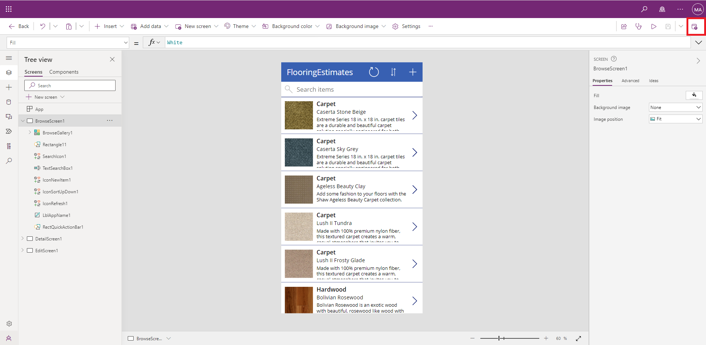Screen dimensions: 706x345
Task: Click the fit-to-window expand icon
Action: [578, 338]
